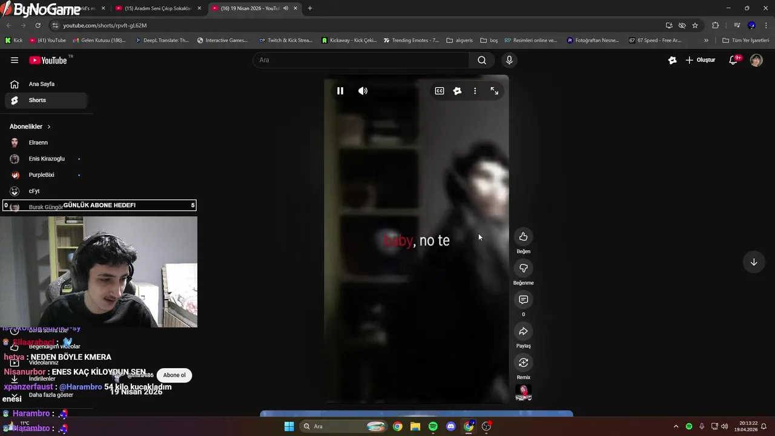Open Enis Kirazoglu channel subscription
This screenshot has width=775, height=436.
tap(46, 159)
